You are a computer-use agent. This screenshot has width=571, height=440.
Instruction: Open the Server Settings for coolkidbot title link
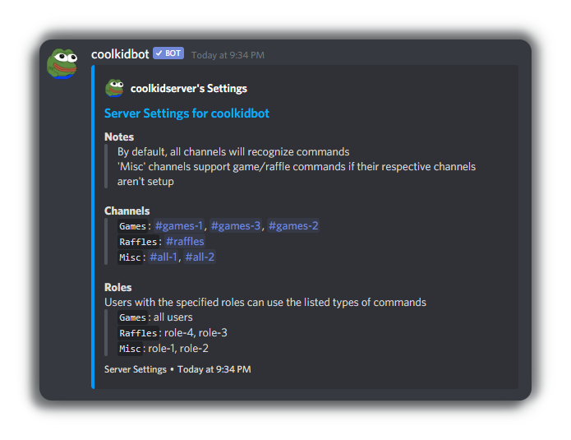[186, 113]
